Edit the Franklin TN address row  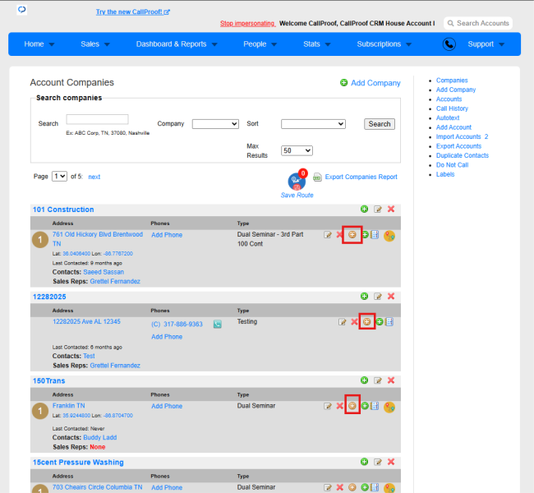point(328,406)
